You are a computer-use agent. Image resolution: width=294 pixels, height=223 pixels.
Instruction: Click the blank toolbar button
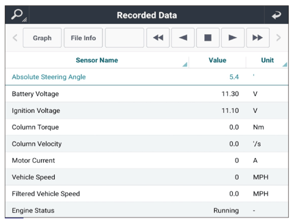[x=124, y=37]
